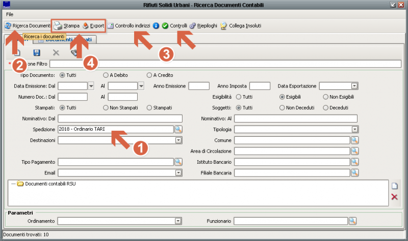This screenshot has height=241, width=408.
Task: Click the save filter floppy disk icon
Action: [x=36, y=52]
